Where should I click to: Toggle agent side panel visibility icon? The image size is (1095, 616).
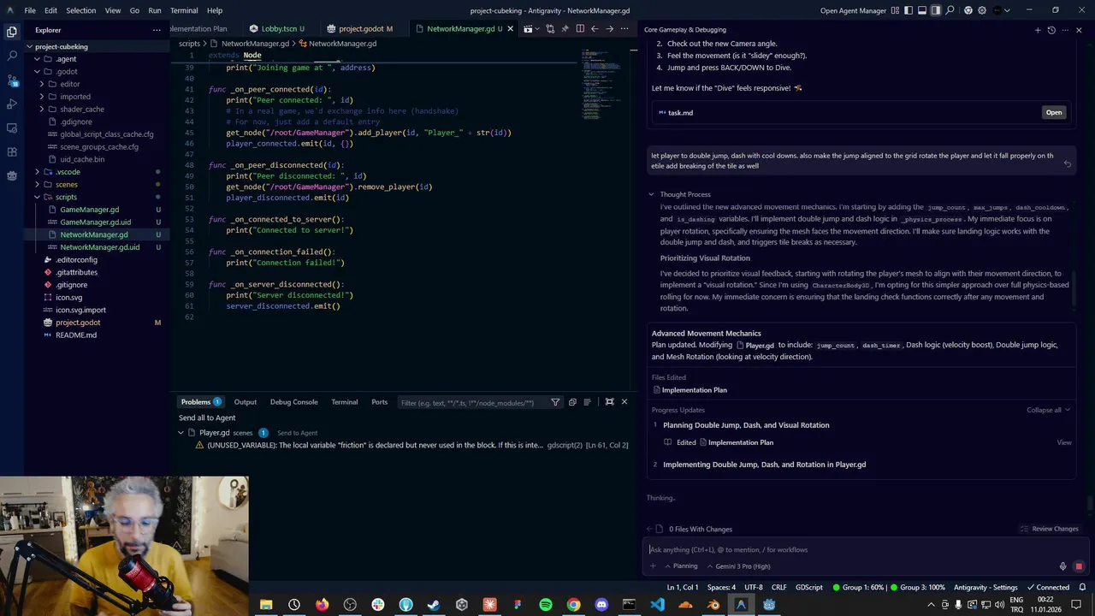[936, 10]
